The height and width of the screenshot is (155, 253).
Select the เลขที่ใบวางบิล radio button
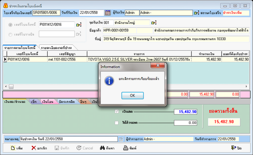point(10,35)
